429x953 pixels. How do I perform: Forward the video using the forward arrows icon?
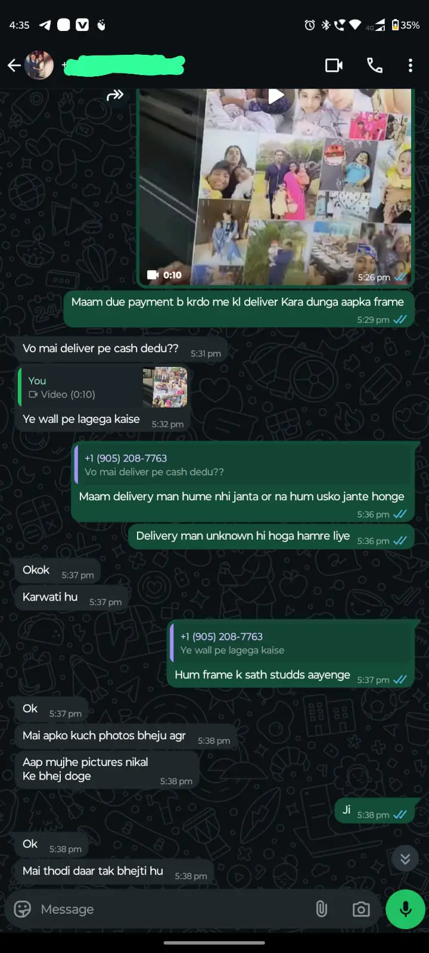pos(115,95)
